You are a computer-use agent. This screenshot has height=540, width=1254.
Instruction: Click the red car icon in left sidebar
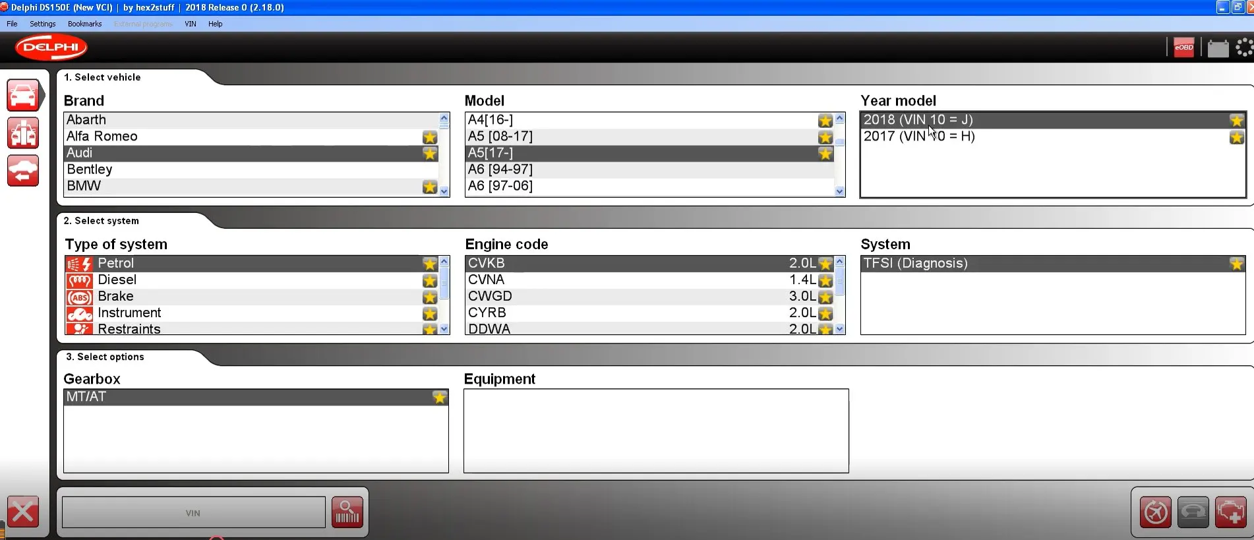[23, 95]
